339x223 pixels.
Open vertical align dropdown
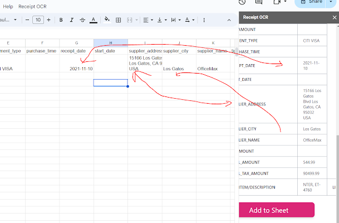click(162, 20)
